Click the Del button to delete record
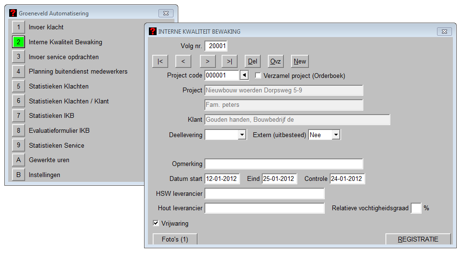The image size is (464, 255). coord(252,62)
